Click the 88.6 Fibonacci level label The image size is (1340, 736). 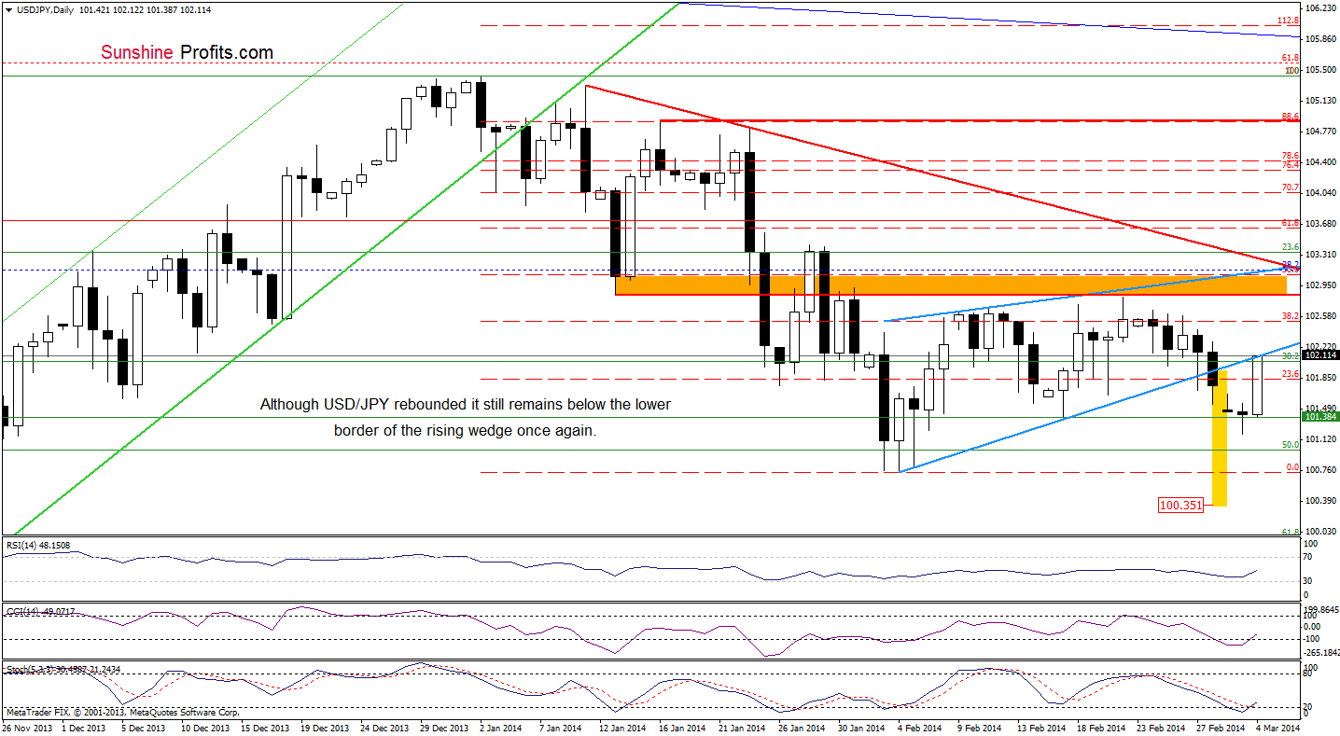click(1291, 116)
